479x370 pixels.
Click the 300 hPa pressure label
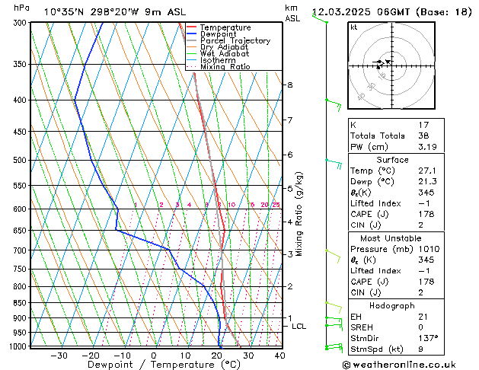[21, 23]
